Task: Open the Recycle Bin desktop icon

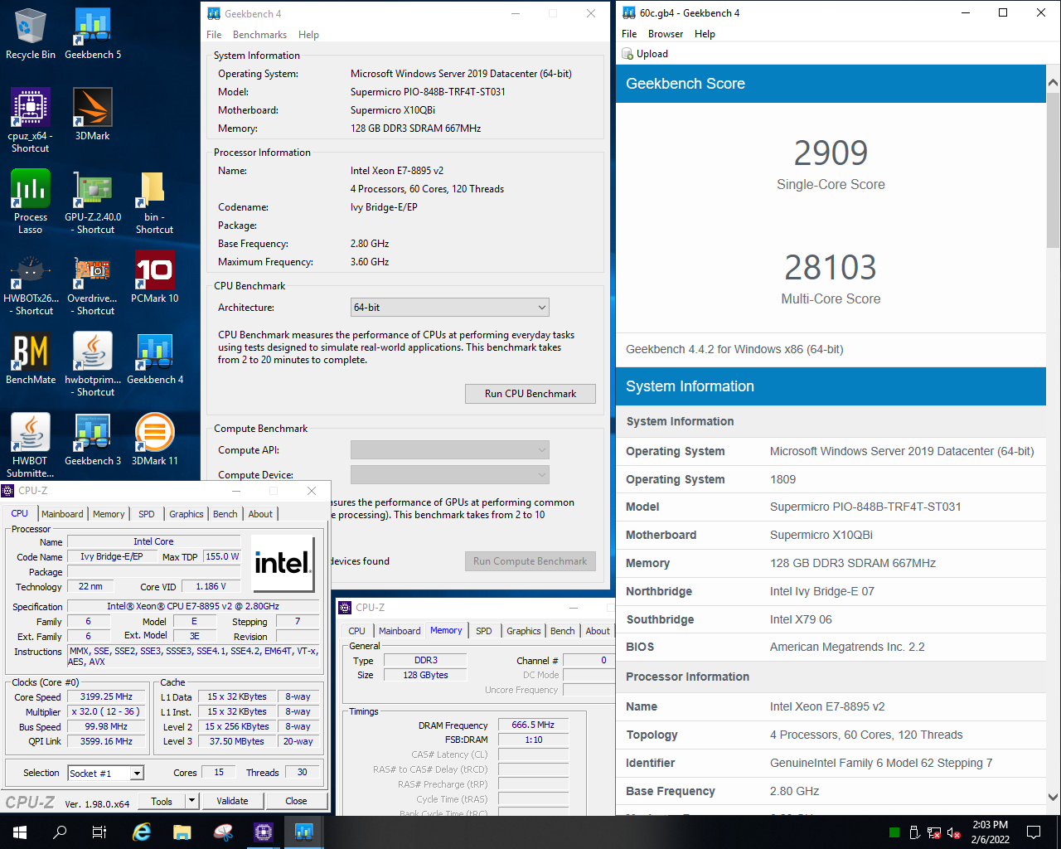Action: (31, 34)
